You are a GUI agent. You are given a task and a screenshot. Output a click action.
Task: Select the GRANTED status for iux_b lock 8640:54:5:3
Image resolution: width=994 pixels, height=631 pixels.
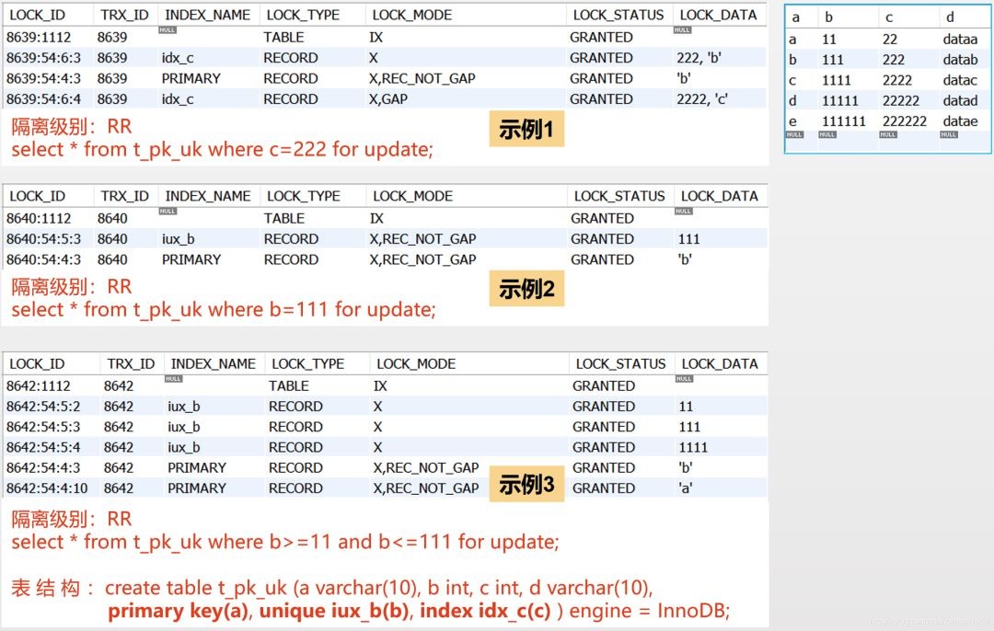[x=603, y=238]
